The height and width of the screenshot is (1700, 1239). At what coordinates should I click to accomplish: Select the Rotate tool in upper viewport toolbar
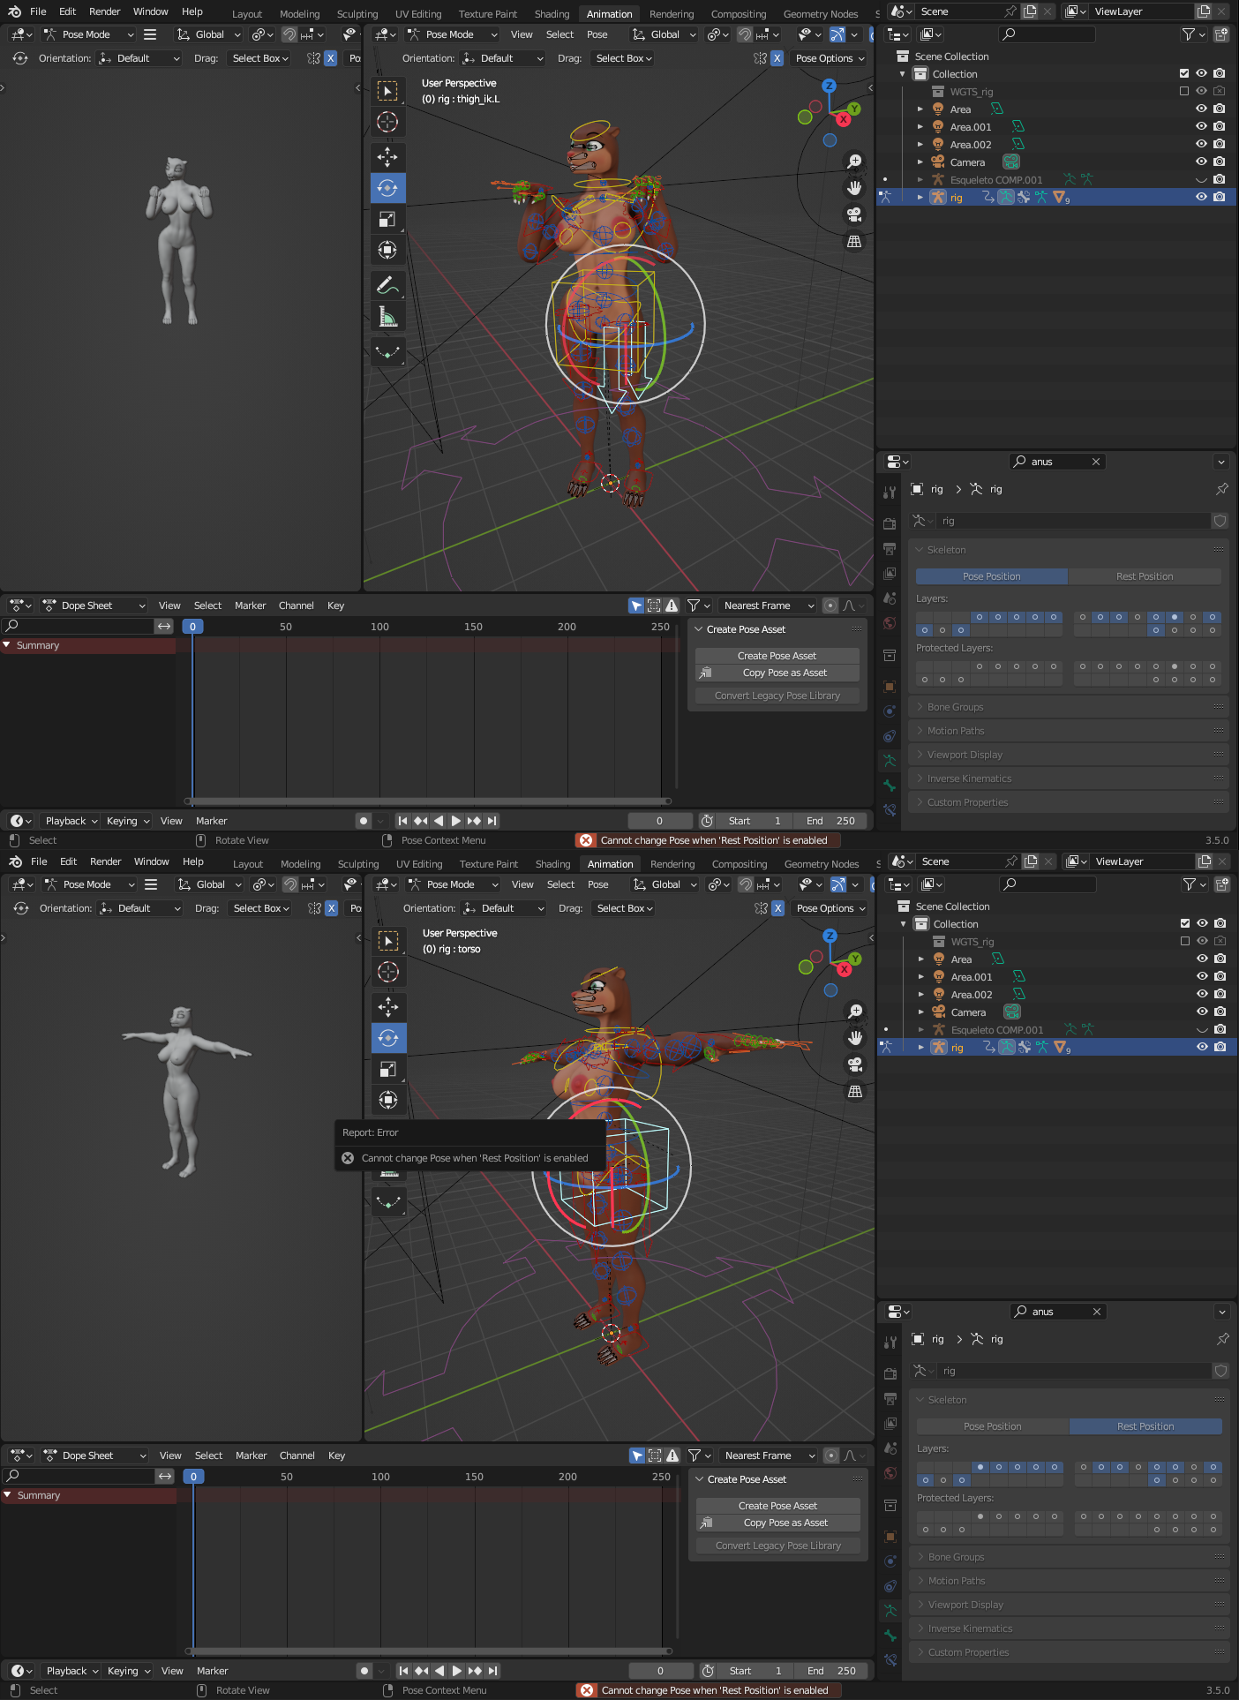pyautogui.click(x=387, y=188)
